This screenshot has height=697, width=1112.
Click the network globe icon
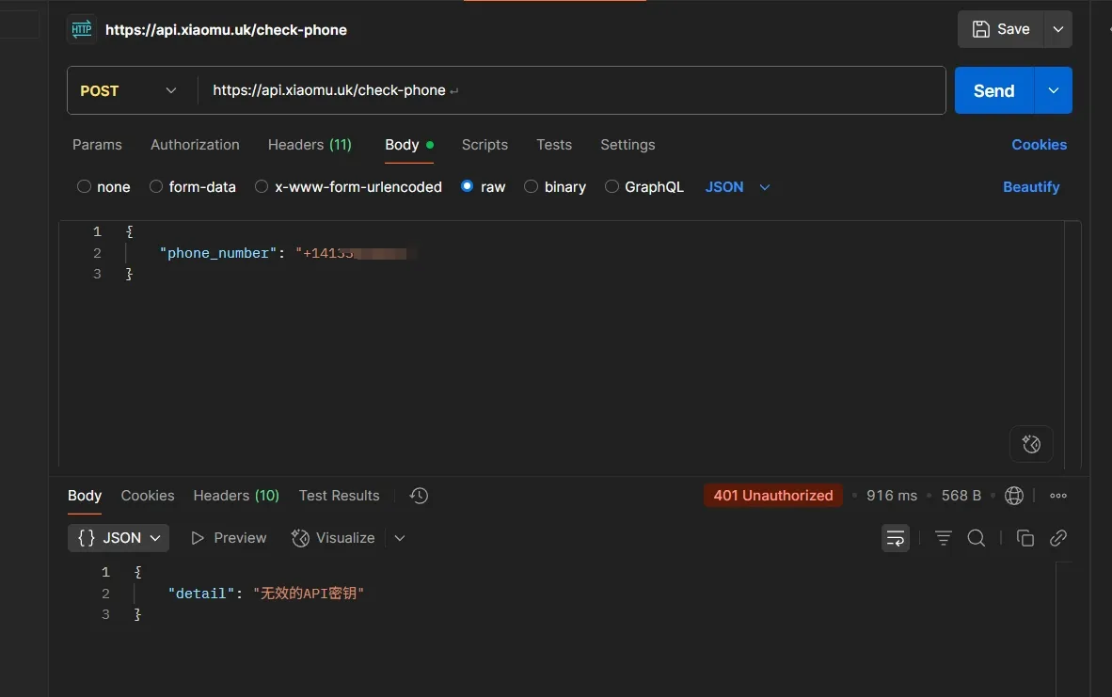pos(1014,496)
